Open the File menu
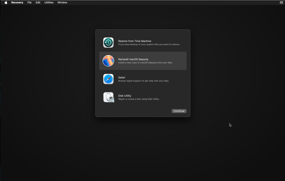 coord(29,3)
